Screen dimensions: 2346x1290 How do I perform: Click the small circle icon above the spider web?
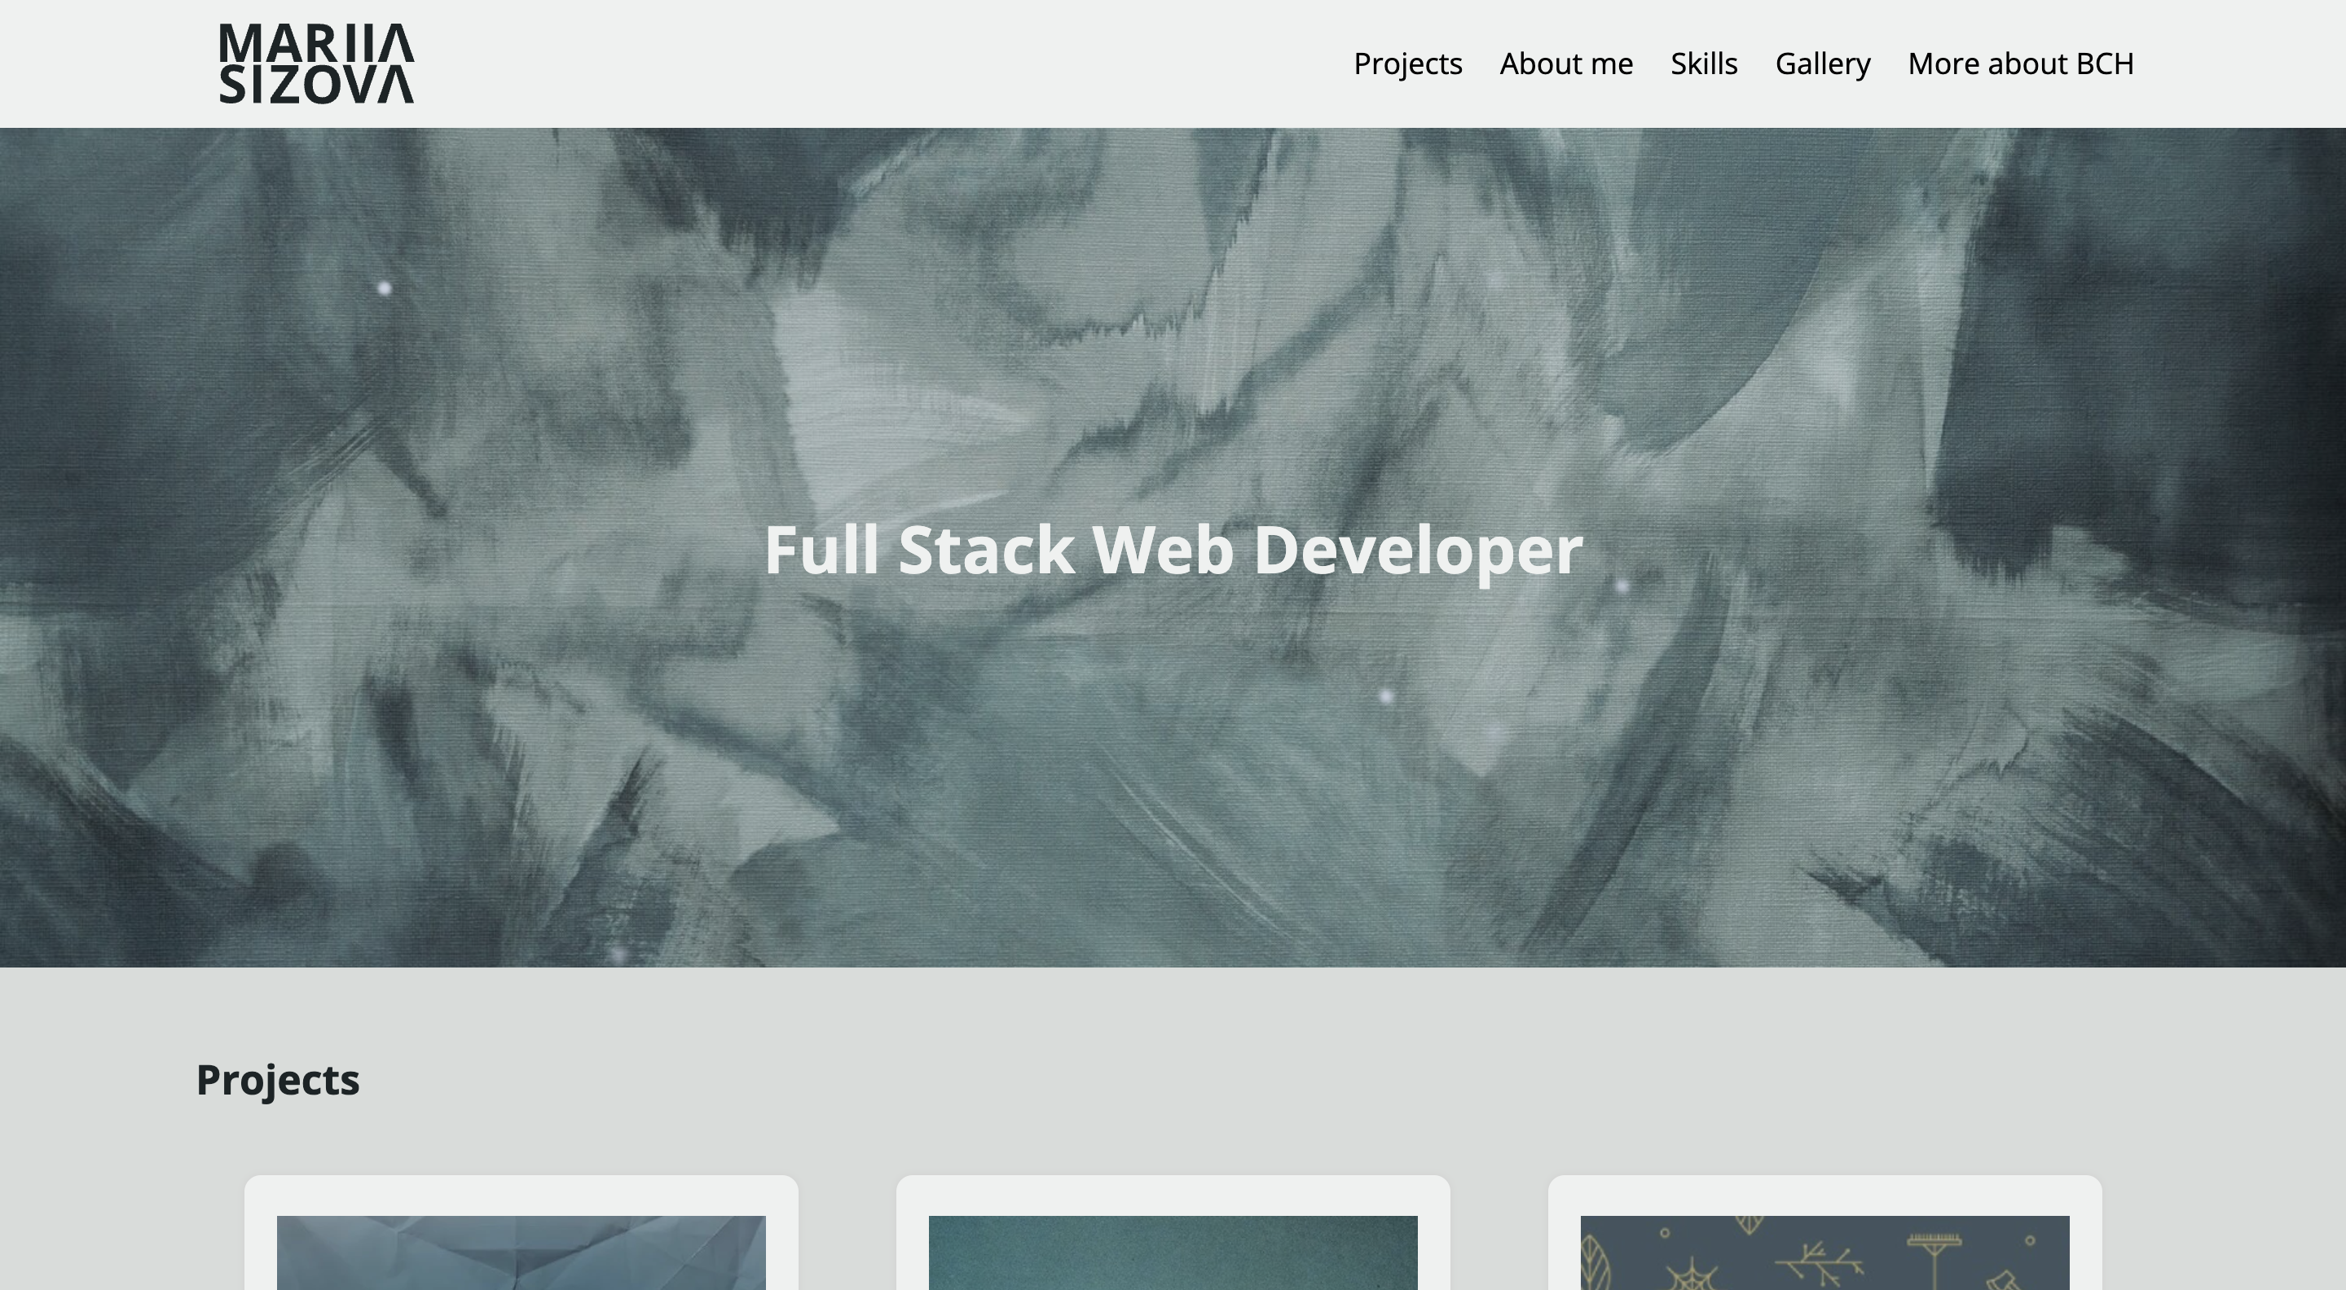(x=1665, y=1234)
